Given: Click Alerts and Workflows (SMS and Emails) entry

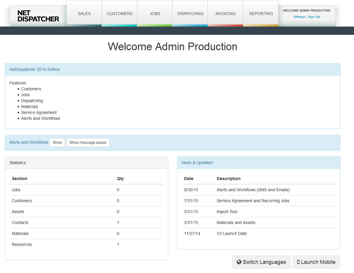Looking at the screenshot, I should (253, 190).
